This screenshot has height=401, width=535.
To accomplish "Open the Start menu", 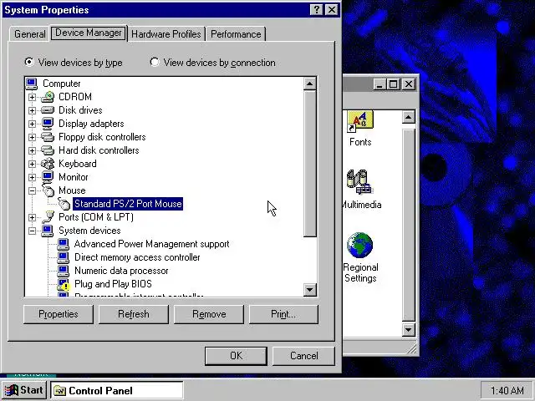I will [x=24, y=390].
